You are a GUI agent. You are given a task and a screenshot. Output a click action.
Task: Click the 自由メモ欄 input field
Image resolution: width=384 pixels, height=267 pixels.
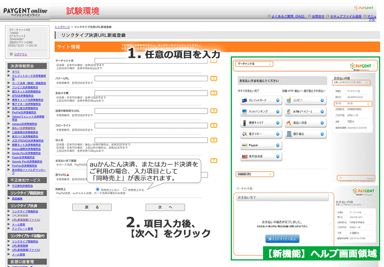(151, 93)
